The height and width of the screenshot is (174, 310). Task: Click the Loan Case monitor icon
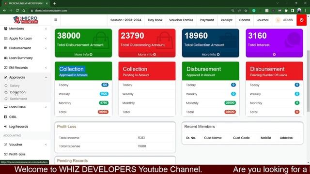5,107
